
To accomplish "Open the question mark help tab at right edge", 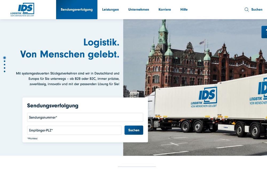I will click(264, 32).
